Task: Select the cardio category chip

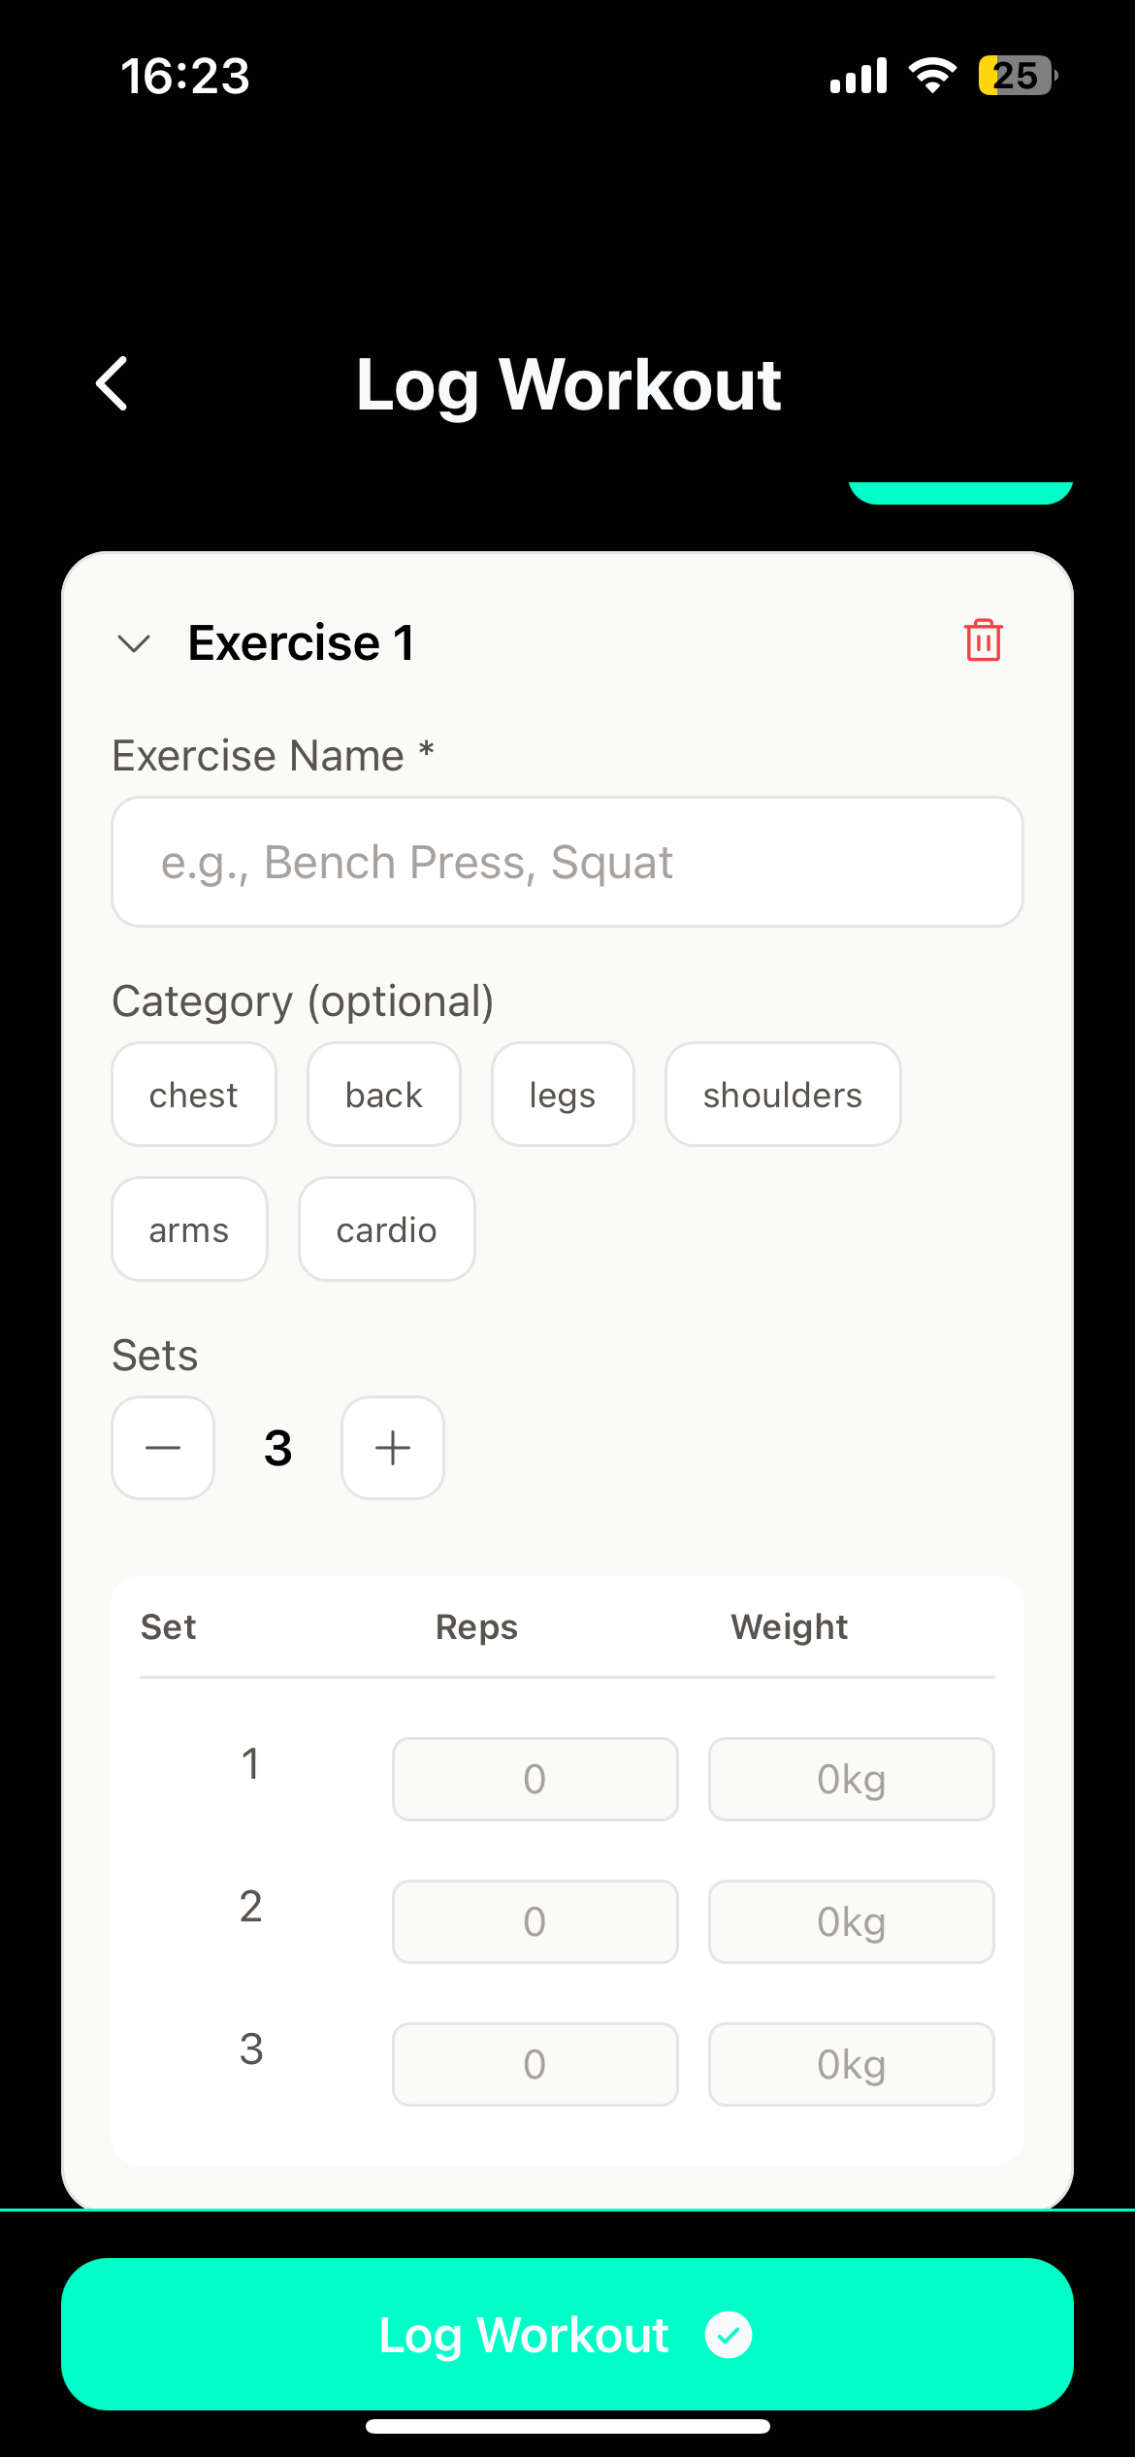Action: tap(385, 1228)
